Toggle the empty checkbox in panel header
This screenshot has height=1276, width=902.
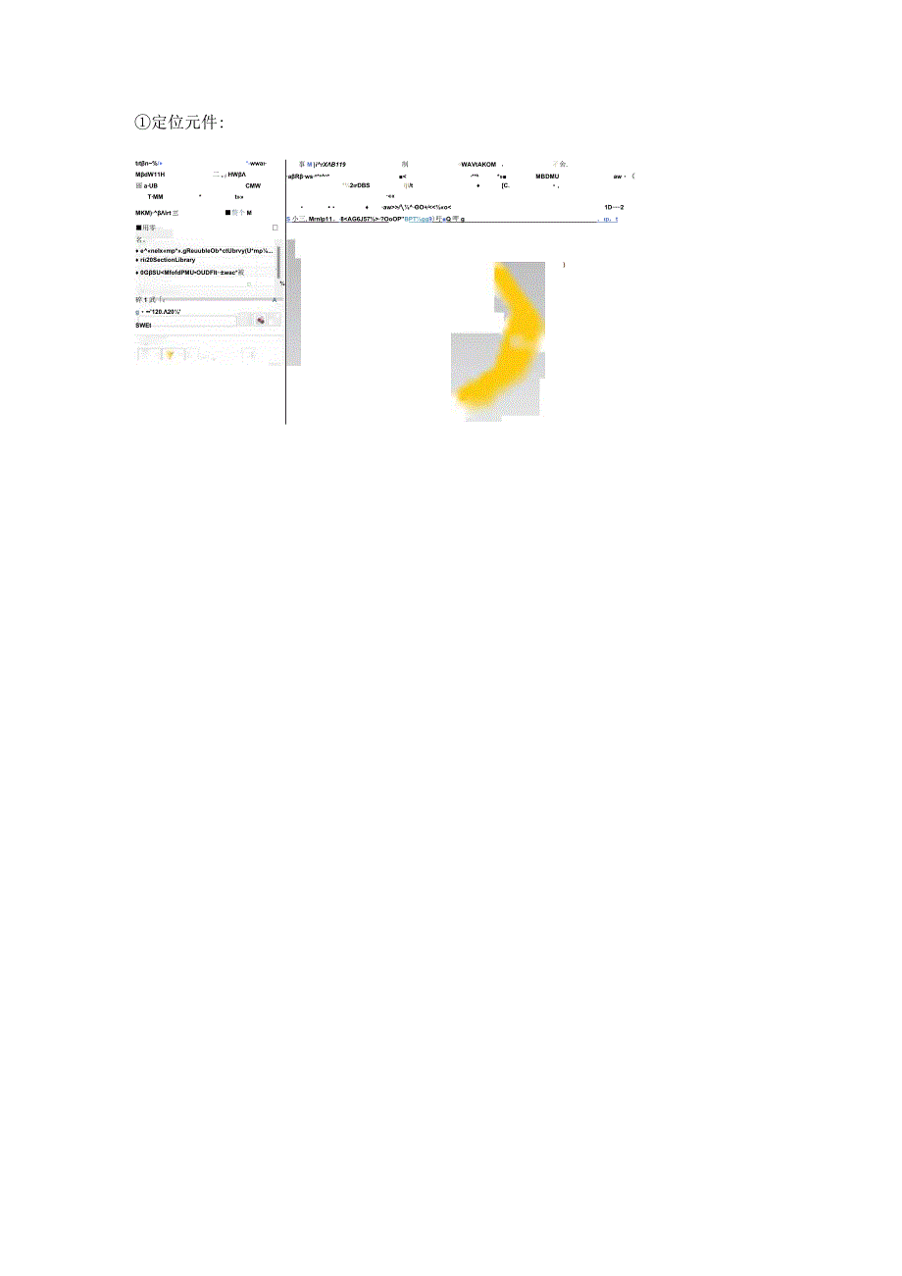pyautogui.click(x=276, y=228)
